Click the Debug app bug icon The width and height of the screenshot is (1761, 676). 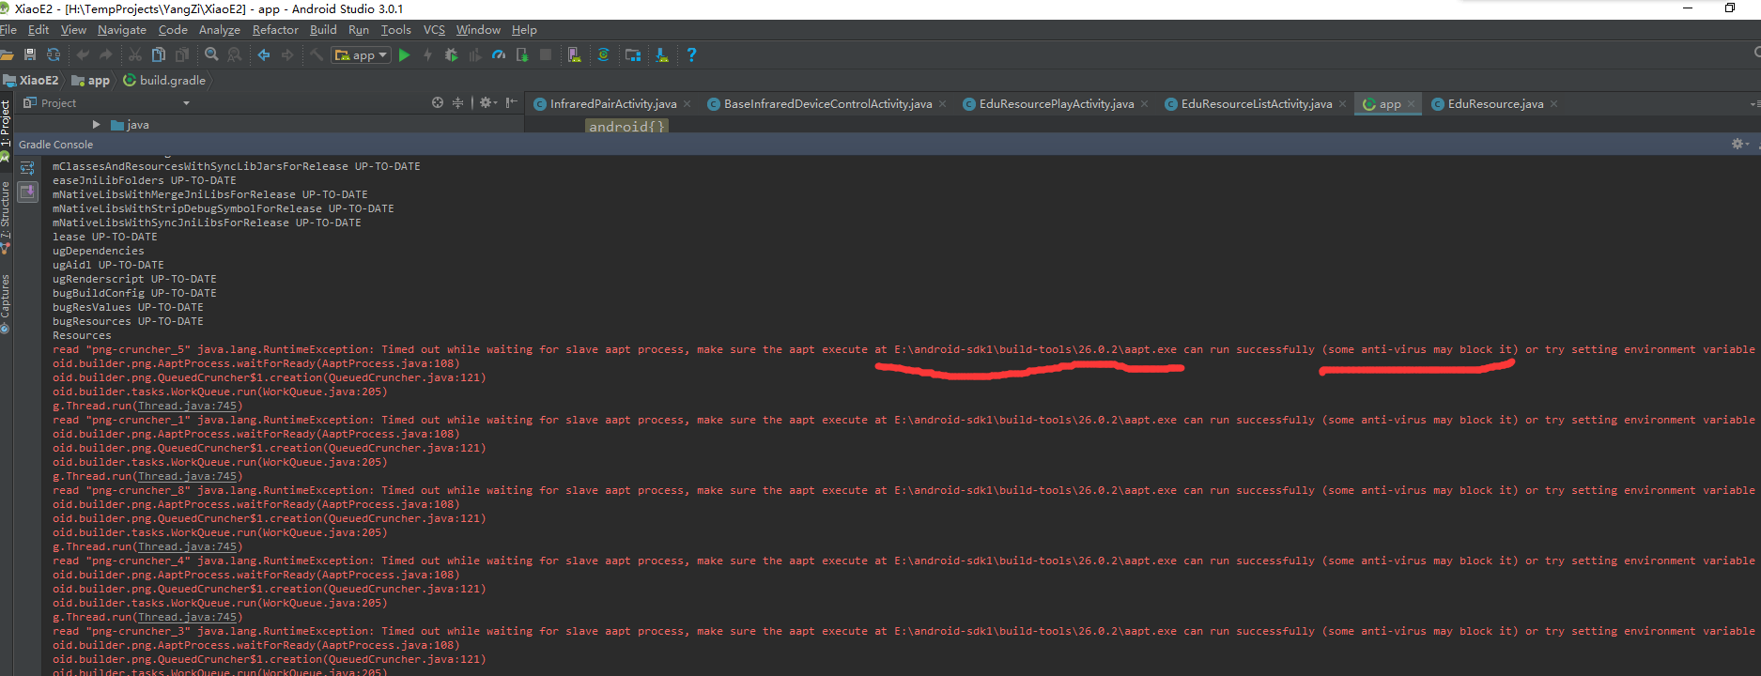coord(451,55)
